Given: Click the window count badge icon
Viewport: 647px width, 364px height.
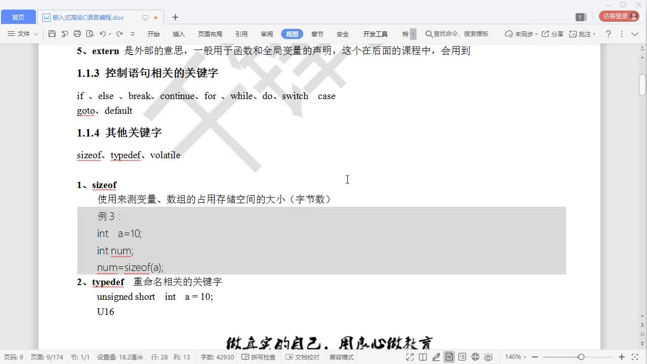Looking at the screenshot, I should (x=580, y=17).
